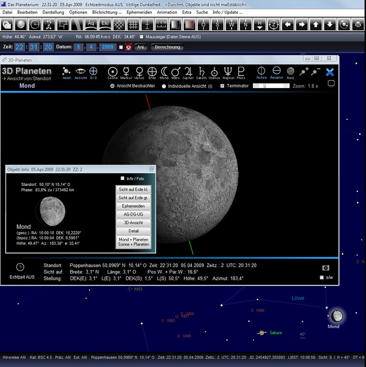Select the Jupiter planet icon
The width and height of the screenshot is (366, 367).
point(189,71)
